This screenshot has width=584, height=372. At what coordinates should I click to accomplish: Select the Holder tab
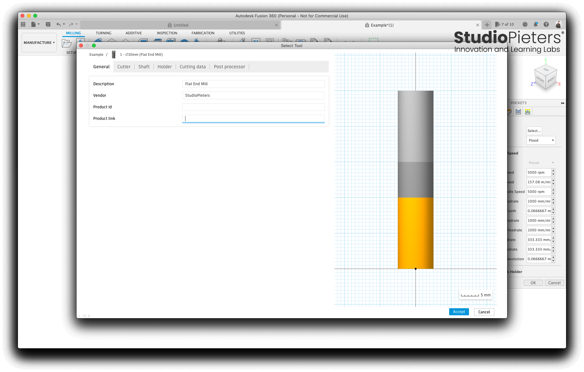click(165, 67)
